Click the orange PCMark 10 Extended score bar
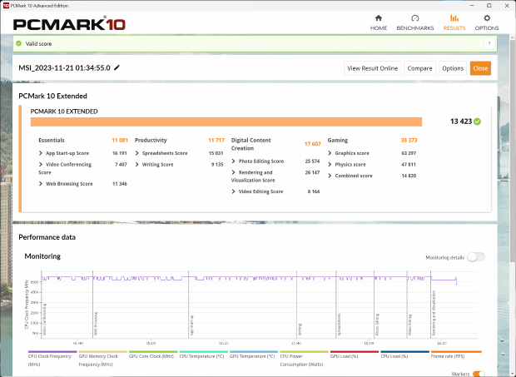The image size is (516, 377). click(226, 122)
